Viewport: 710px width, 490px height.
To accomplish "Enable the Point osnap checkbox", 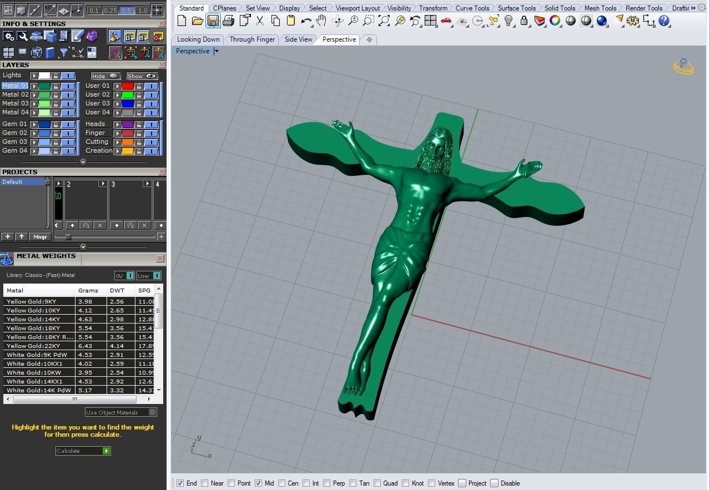I will click(231, 483).
